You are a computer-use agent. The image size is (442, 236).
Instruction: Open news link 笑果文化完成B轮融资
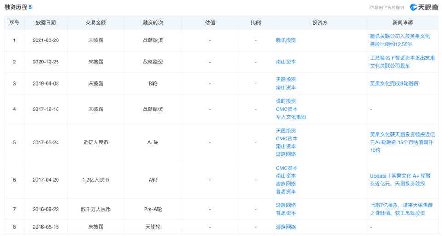394,84
